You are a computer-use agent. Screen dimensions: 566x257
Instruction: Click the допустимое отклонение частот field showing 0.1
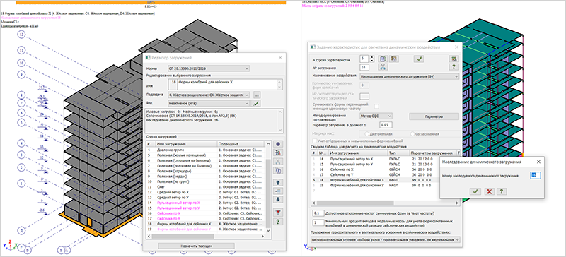[x=318, y=213]
